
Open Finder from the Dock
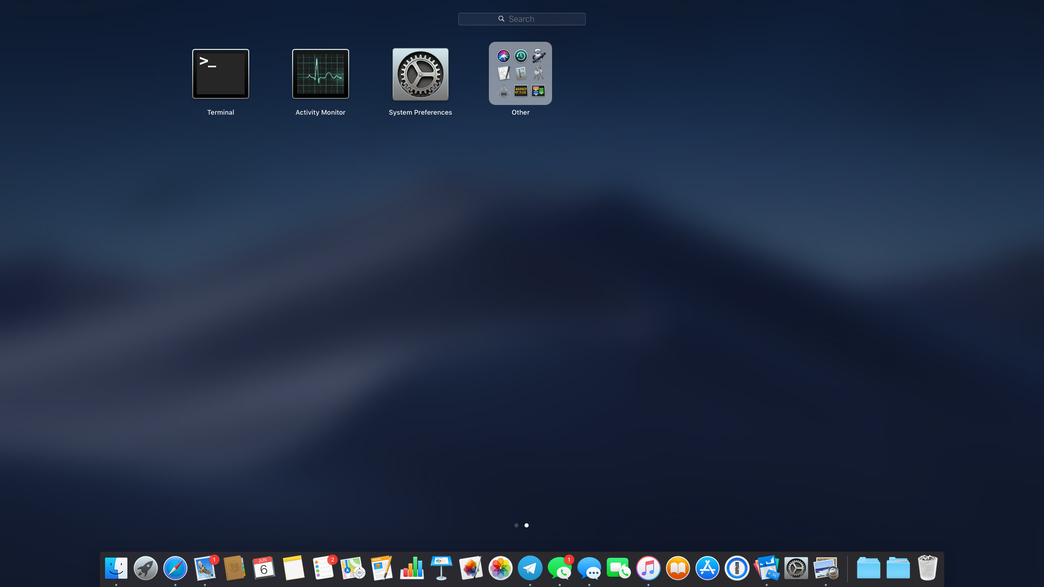pyautogui.click(x=116, y=568)
